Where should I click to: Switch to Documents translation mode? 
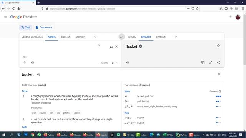coord(44,28)
